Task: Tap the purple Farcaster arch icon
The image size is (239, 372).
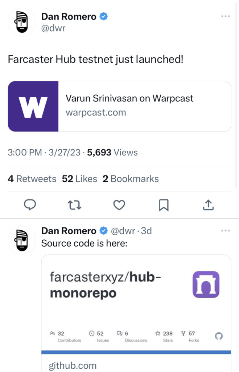Action: pos(206,285)
